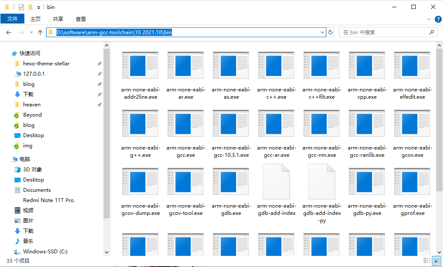Expand the address bar history dropdown

click(323, 32)
